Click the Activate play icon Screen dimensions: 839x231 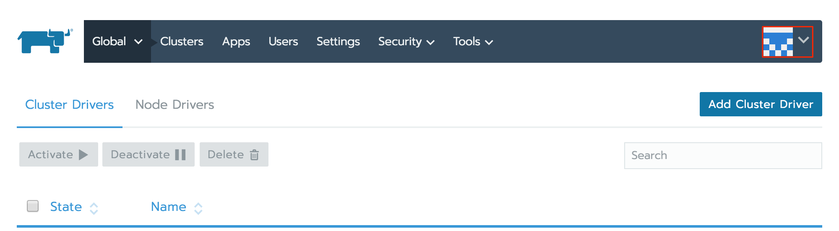coord(83,155)
